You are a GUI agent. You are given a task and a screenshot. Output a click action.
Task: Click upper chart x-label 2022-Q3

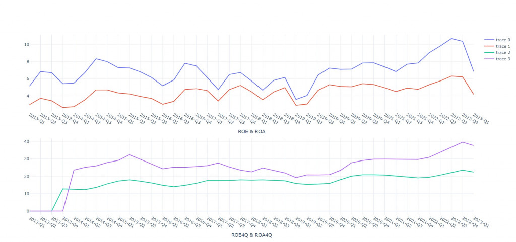click(x=460, y=119)
